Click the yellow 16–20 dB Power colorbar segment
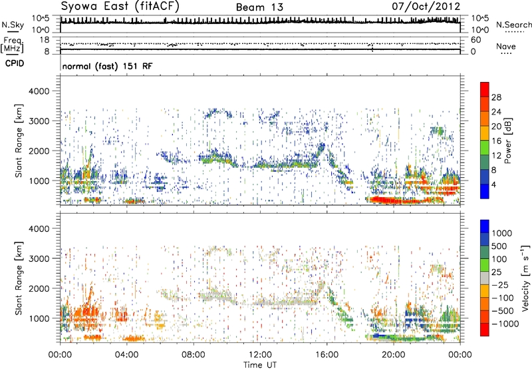The width and height of the screenshot is (532, 369). [485, 133]
